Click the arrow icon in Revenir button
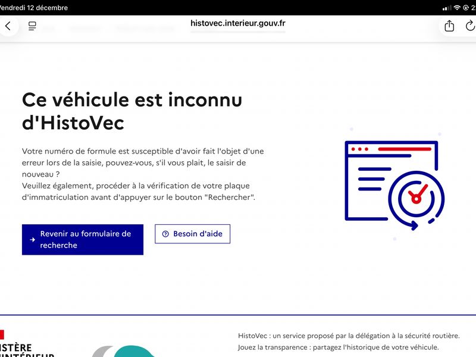 [x=33, y=240]
